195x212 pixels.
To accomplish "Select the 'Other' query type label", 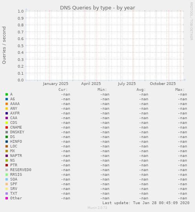I will tap(16, 198).
